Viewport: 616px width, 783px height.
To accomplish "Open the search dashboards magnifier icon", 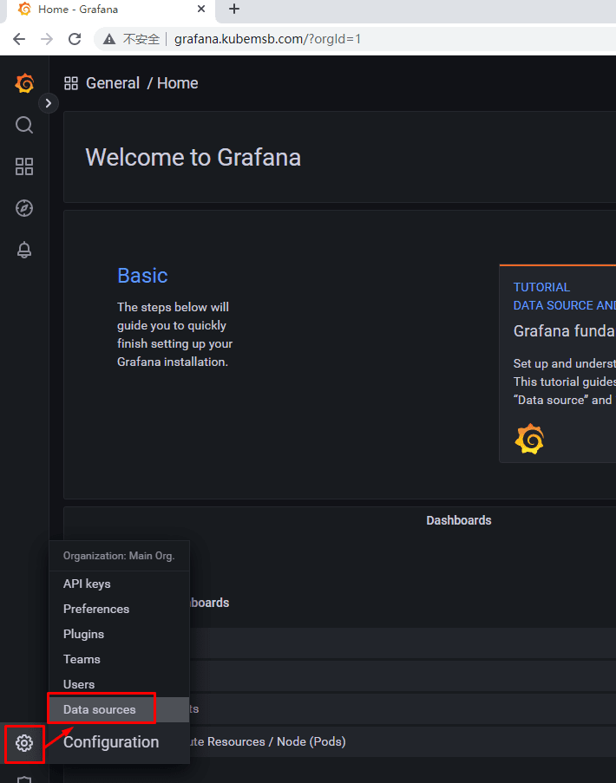I will pyautogui.click(x=24, y=125).
